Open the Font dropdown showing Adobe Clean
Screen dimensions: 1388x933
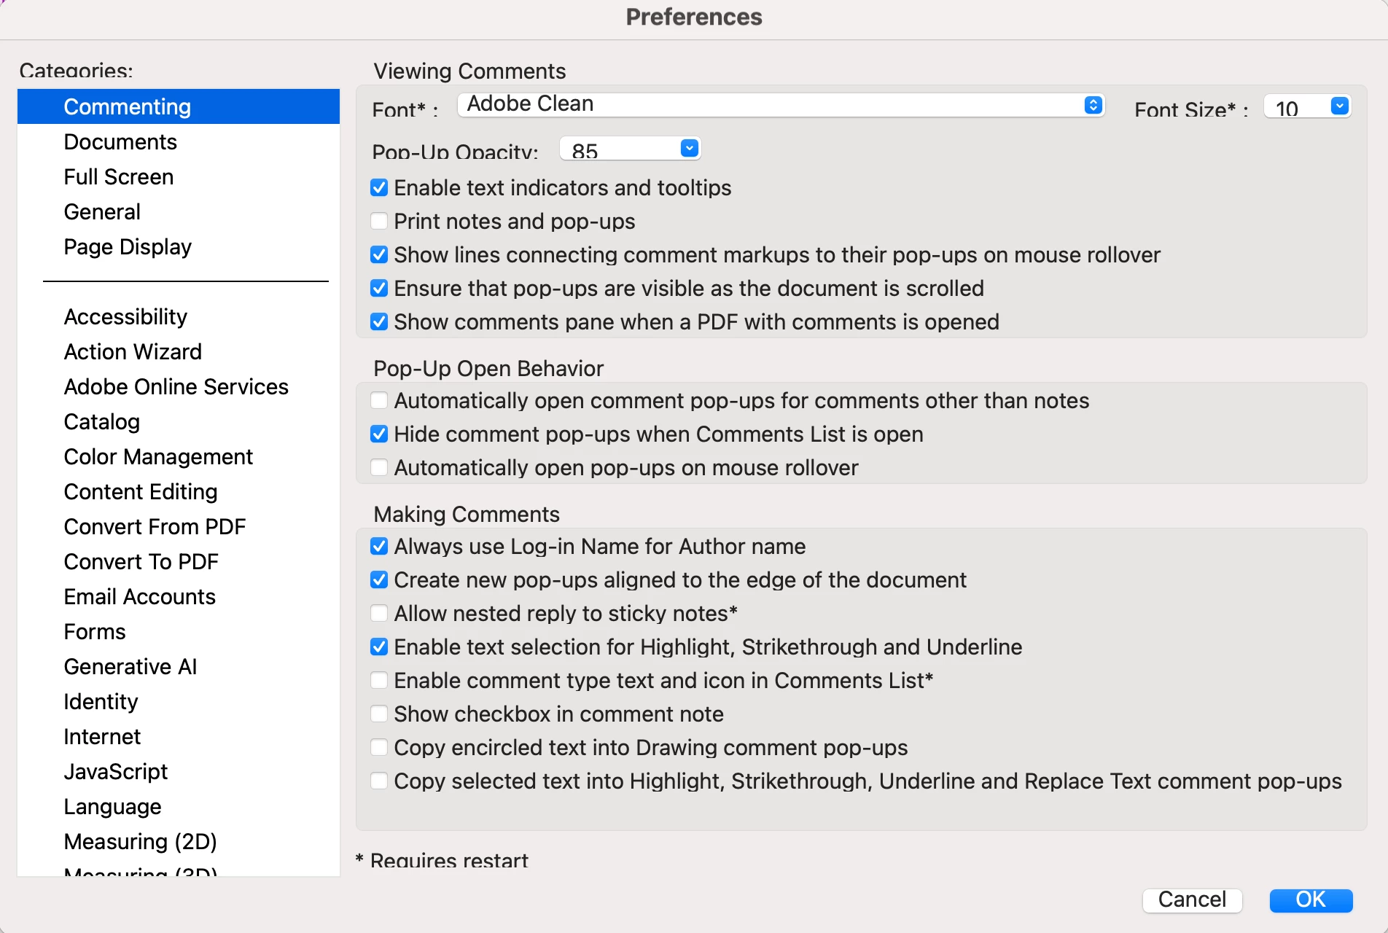[780, 105]
